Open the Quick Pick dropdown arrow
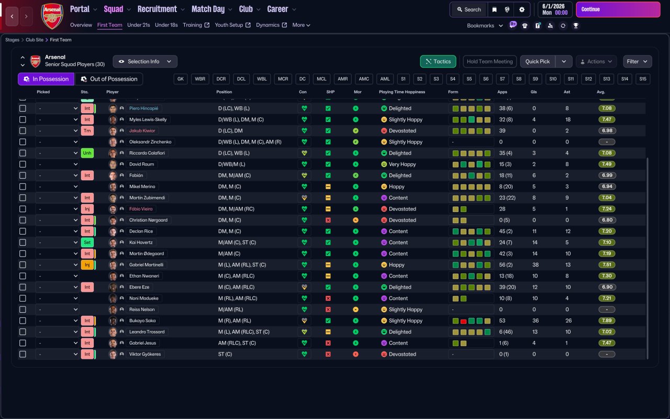 pyautogui.click(x=564, y=61)
